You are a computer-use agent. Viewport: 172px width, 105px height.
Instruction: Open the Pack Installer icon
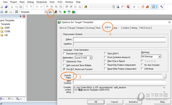pos(73,12)
